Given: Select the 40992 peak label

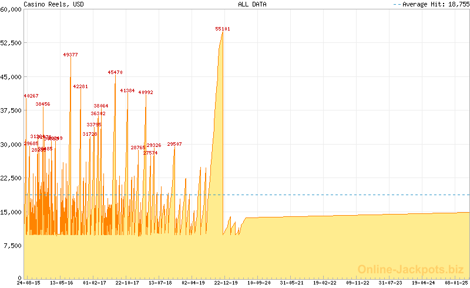Looking at the screenshot, I should pos(146,92).
